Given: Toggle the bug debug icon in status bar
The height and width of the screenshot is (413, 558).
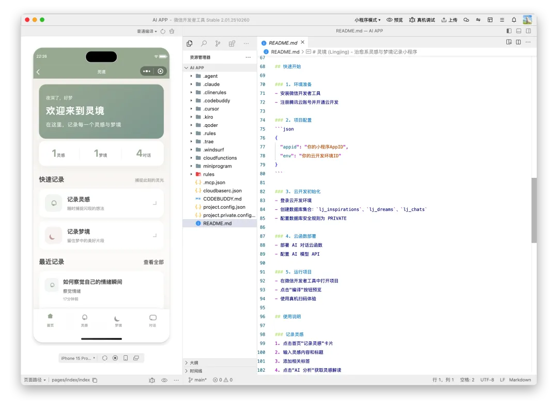Looking at the screenshot, I should pyautogui.click(x=152, y=380).
